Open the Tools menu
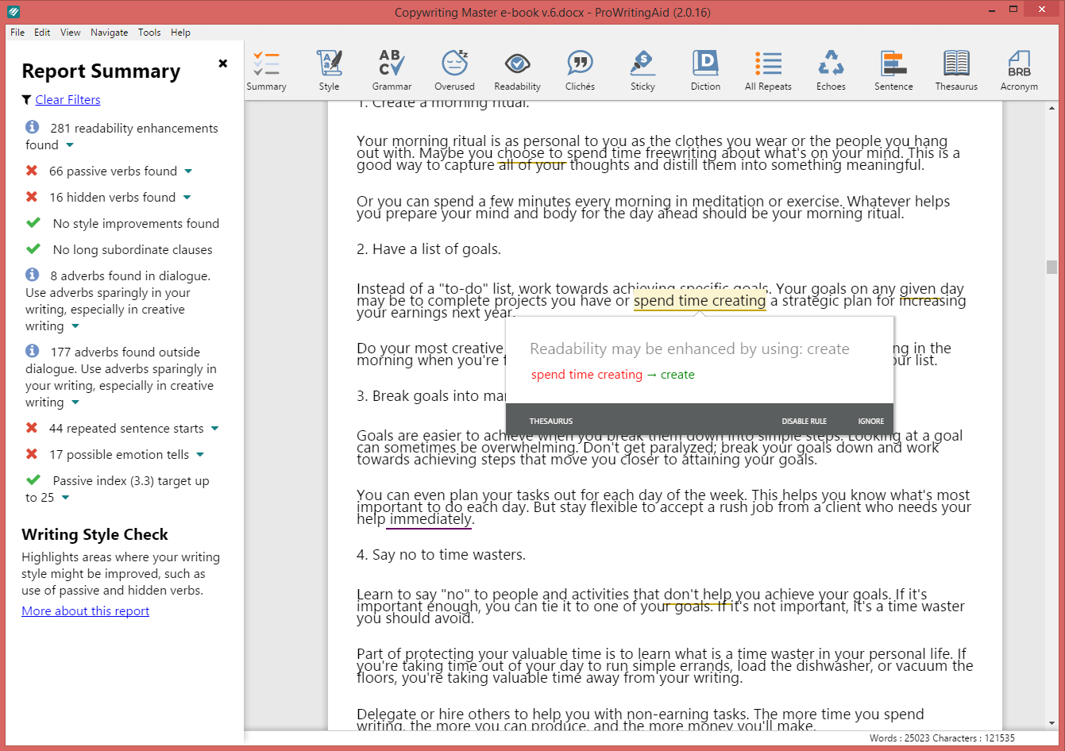 pyautogui.click(x=149, y=33)
